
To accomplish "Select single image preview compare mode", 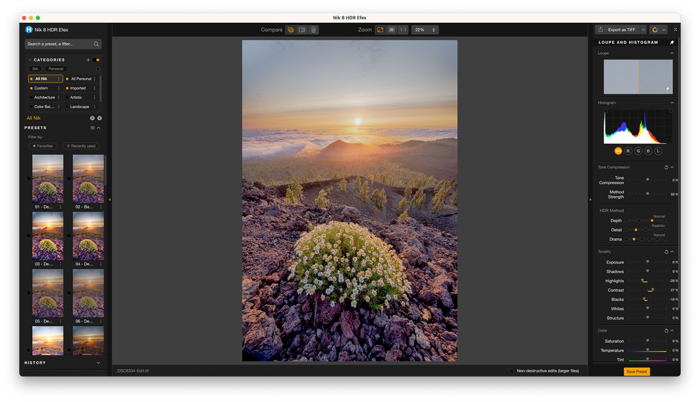I will 290,30.
